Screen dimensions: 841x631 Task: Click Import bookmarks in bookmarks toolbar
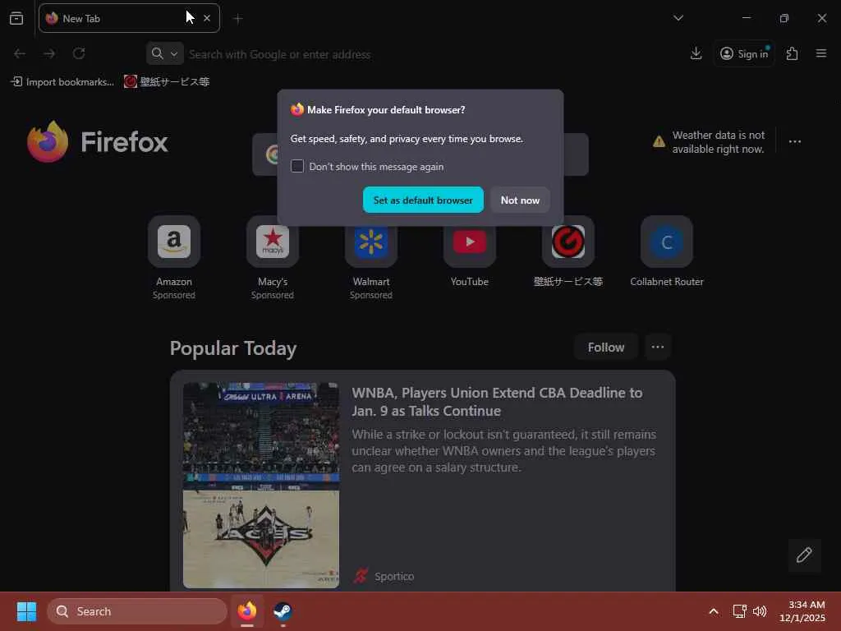[x=62, y=81]
